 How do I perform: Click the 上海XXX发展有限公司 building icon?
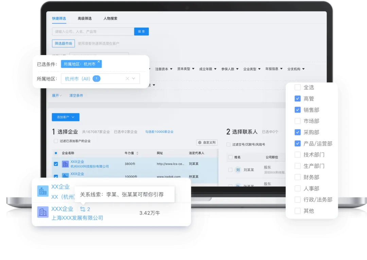[x=43, y=212]
